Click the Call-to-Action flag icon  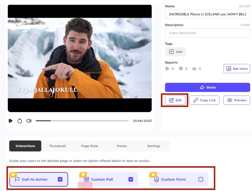(17, 179)
